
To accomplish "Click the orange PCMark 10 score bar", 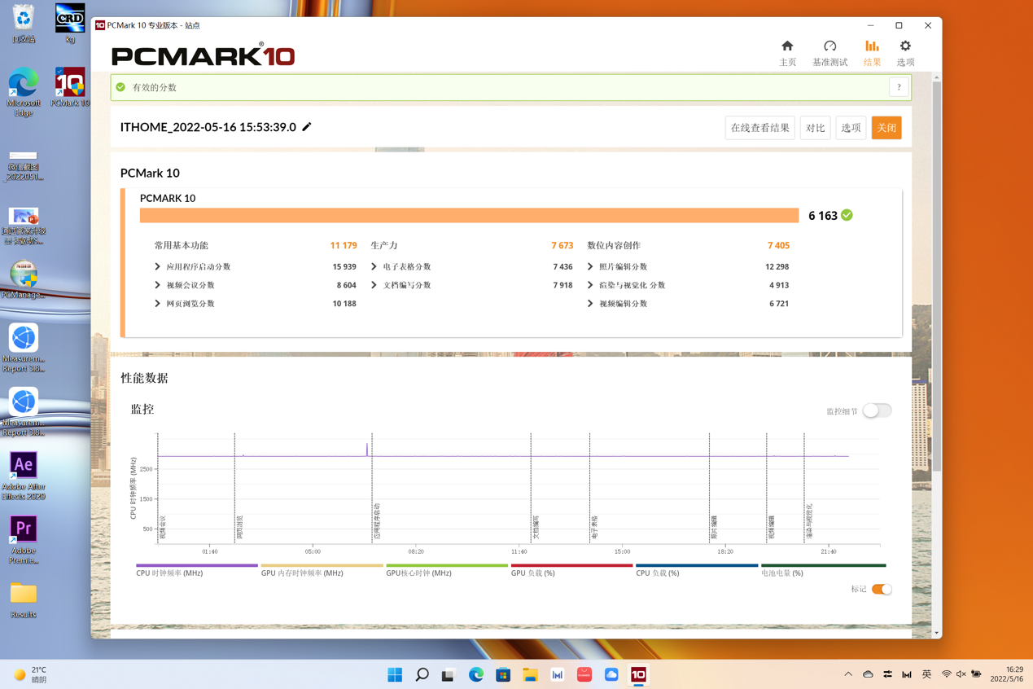I will pyautogui.click(x=469, y=215).
